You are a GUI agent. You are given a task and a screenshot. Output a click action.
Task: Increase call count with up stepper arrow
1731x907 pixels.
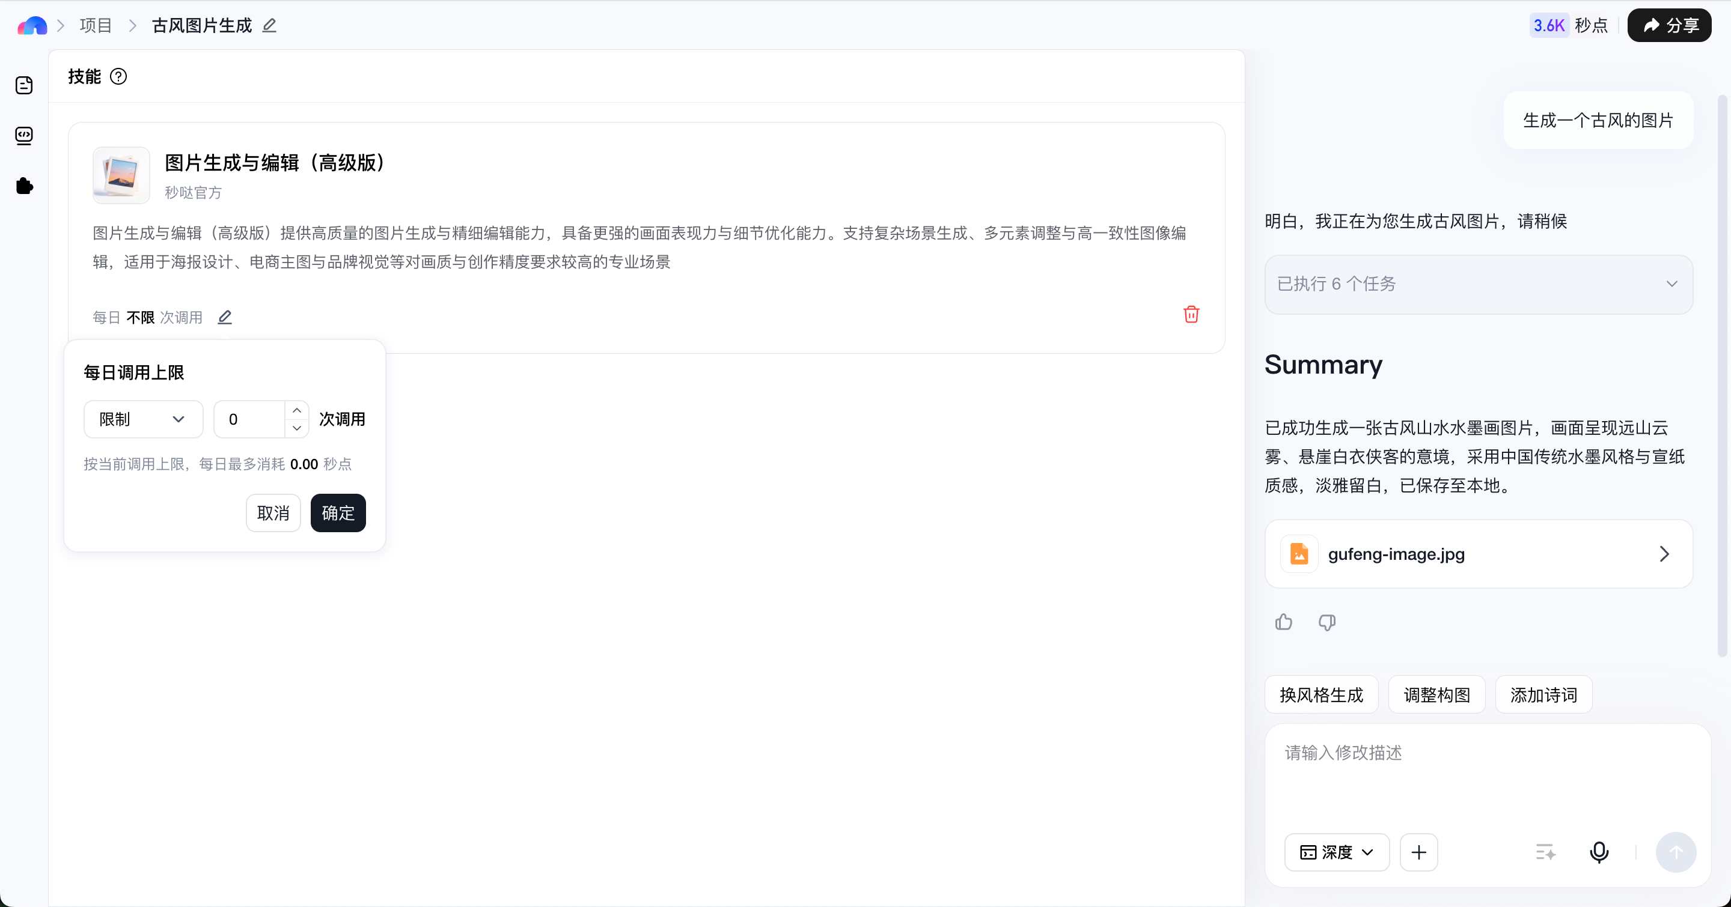[x=296, y=410]
